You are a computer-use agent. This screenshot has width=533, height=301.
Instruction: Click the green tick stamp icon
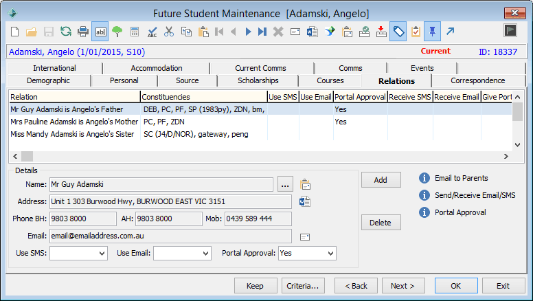click(364, 32)
